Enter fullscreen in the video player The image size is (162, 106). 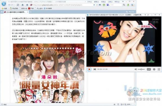coord(159,69)
